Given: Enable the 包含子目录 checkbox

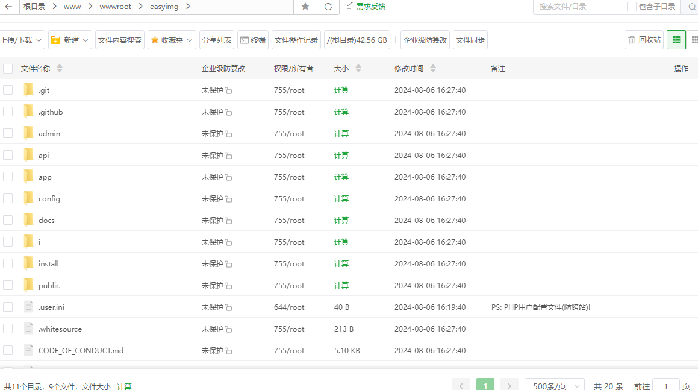Looking at the screenshot, I should pos(631,7).
